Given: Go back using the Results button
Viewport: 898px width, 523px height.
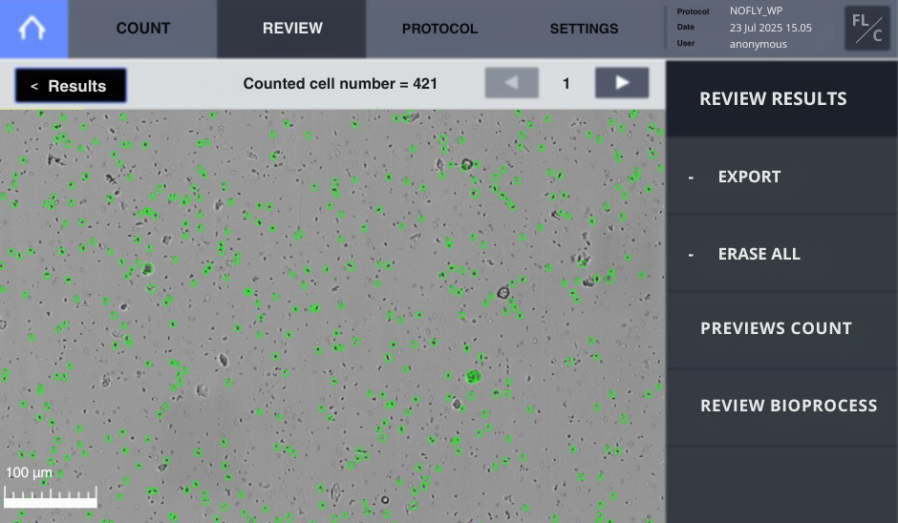Looking at the screenshot, I should 71,86.
